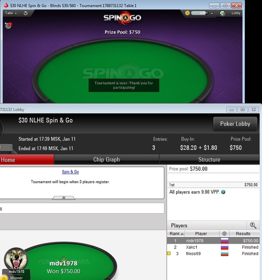Collapse the info panel with chevron handle

[x=64, y=198]
